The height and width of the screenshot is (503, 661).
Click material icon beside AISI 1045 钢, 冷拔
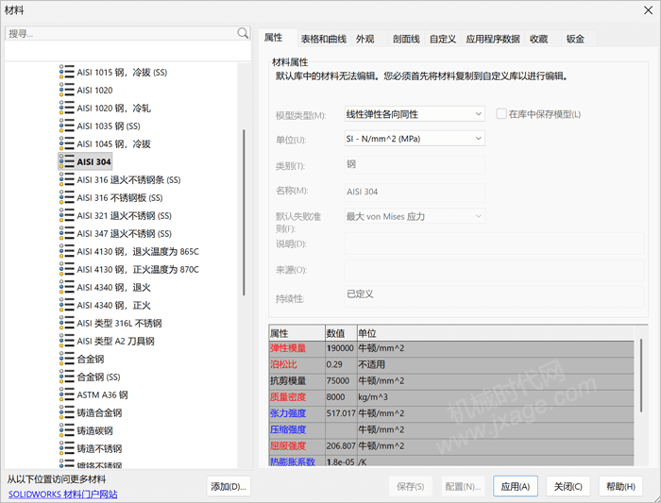(67, 143)
